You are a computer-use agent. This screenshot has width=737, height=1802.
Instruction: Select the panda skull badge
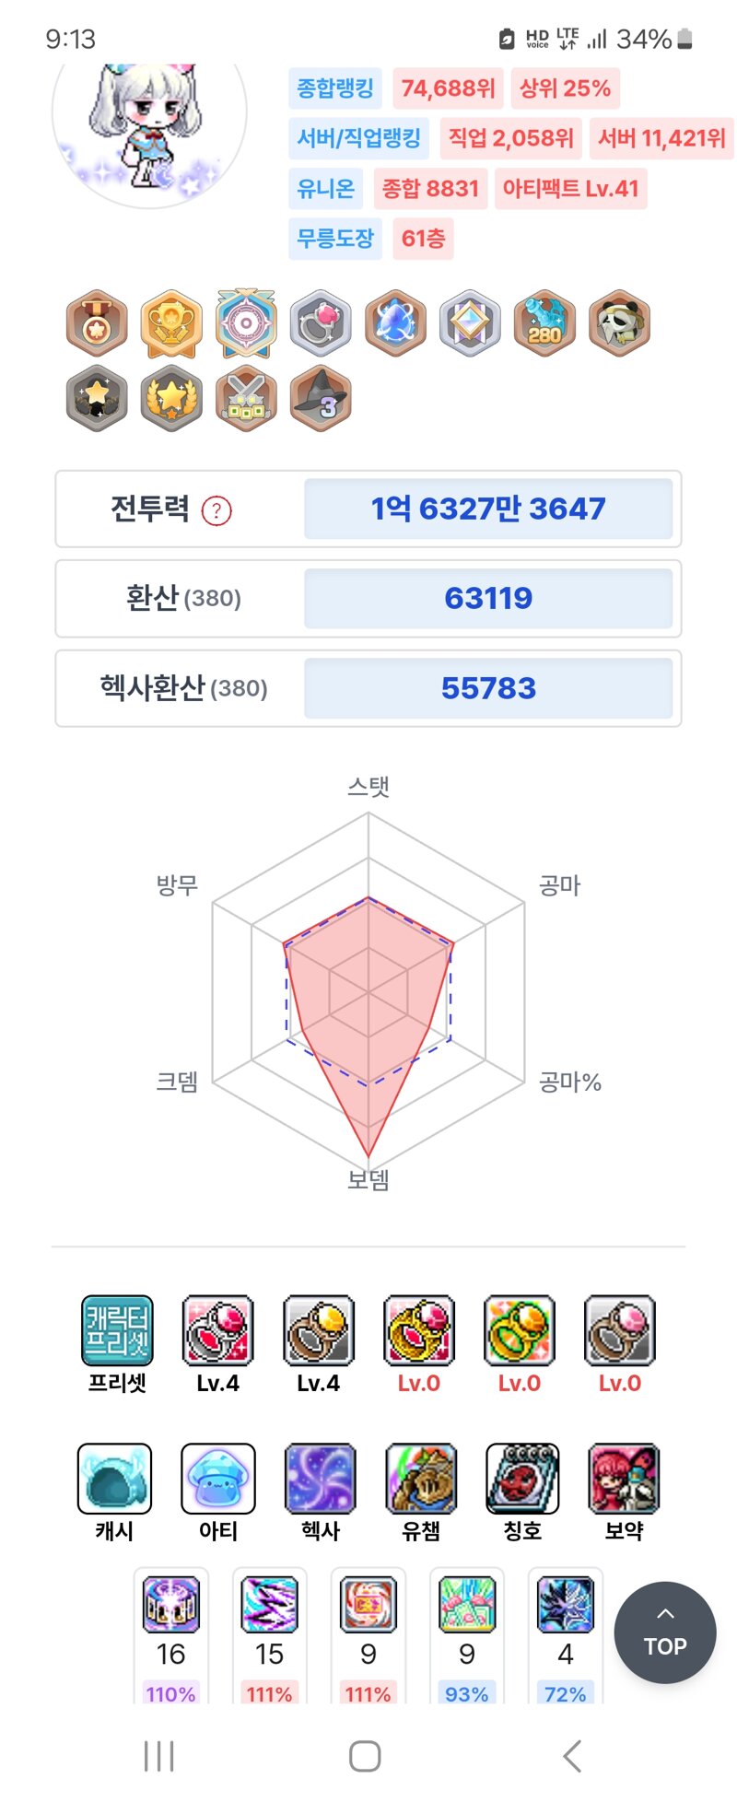pos(619,323)
